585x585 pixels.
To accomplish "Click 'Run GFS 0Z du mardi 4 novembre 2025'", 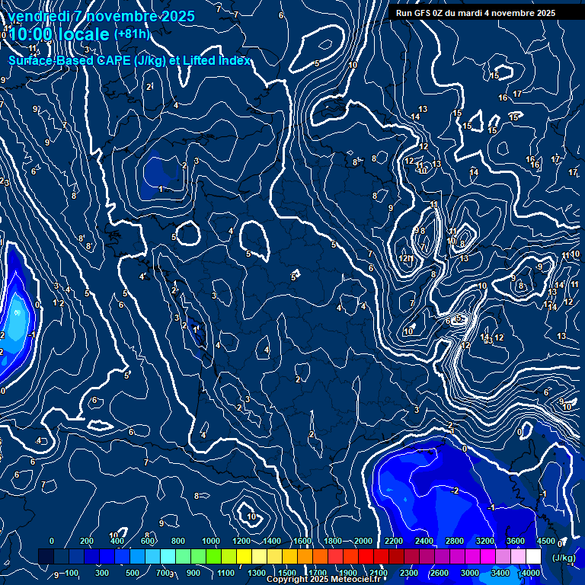I will [x=475, y=13].
